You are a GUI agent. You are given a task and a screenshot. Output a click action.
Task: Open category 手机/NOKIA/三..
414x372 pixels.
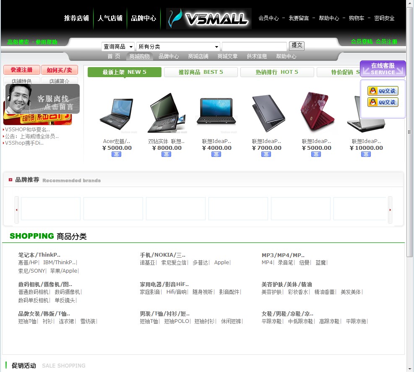coord(163,255)
